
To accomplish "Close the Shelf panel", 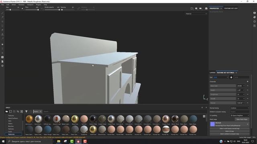I will coord(206,108).
